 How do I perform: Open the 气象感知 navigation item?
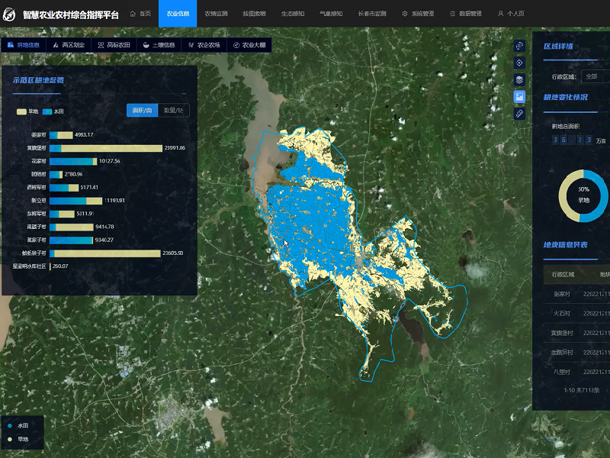(330, 14)
